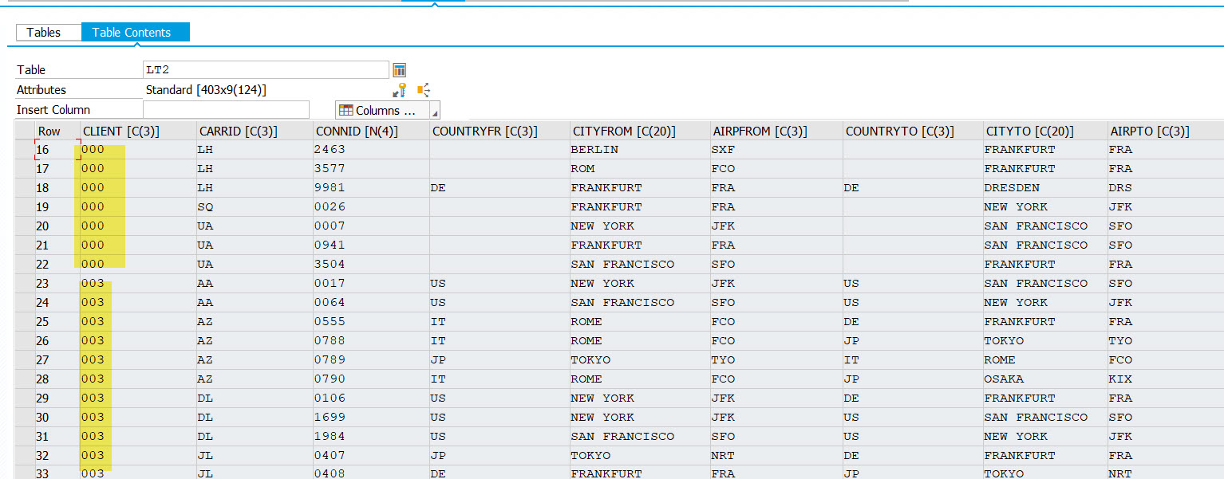The height and width of the screenshot is (479, 1224).
Task: Click the Standard [403x9(124)] attributes text
Action: pos(206,90)
